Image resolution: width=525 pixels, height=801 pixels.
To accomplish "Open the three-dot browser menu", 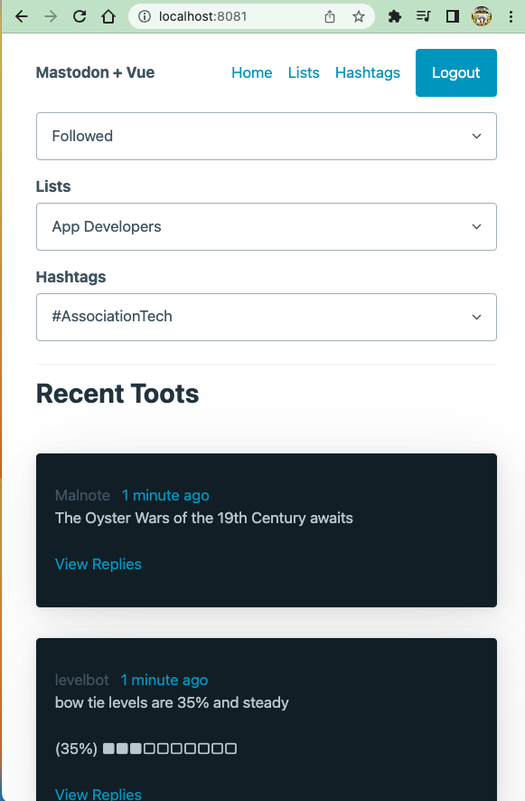I will [511, 16].
